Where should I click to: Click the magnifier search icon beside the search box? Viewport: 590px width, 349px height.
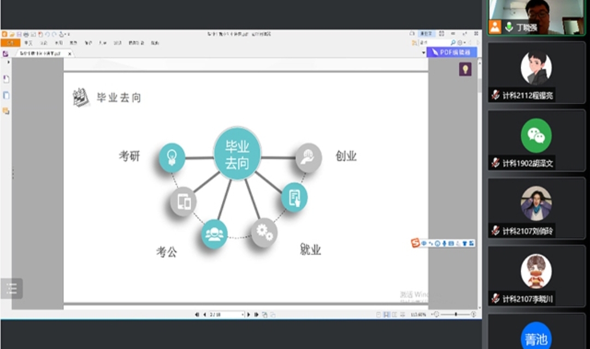point(453,42)
